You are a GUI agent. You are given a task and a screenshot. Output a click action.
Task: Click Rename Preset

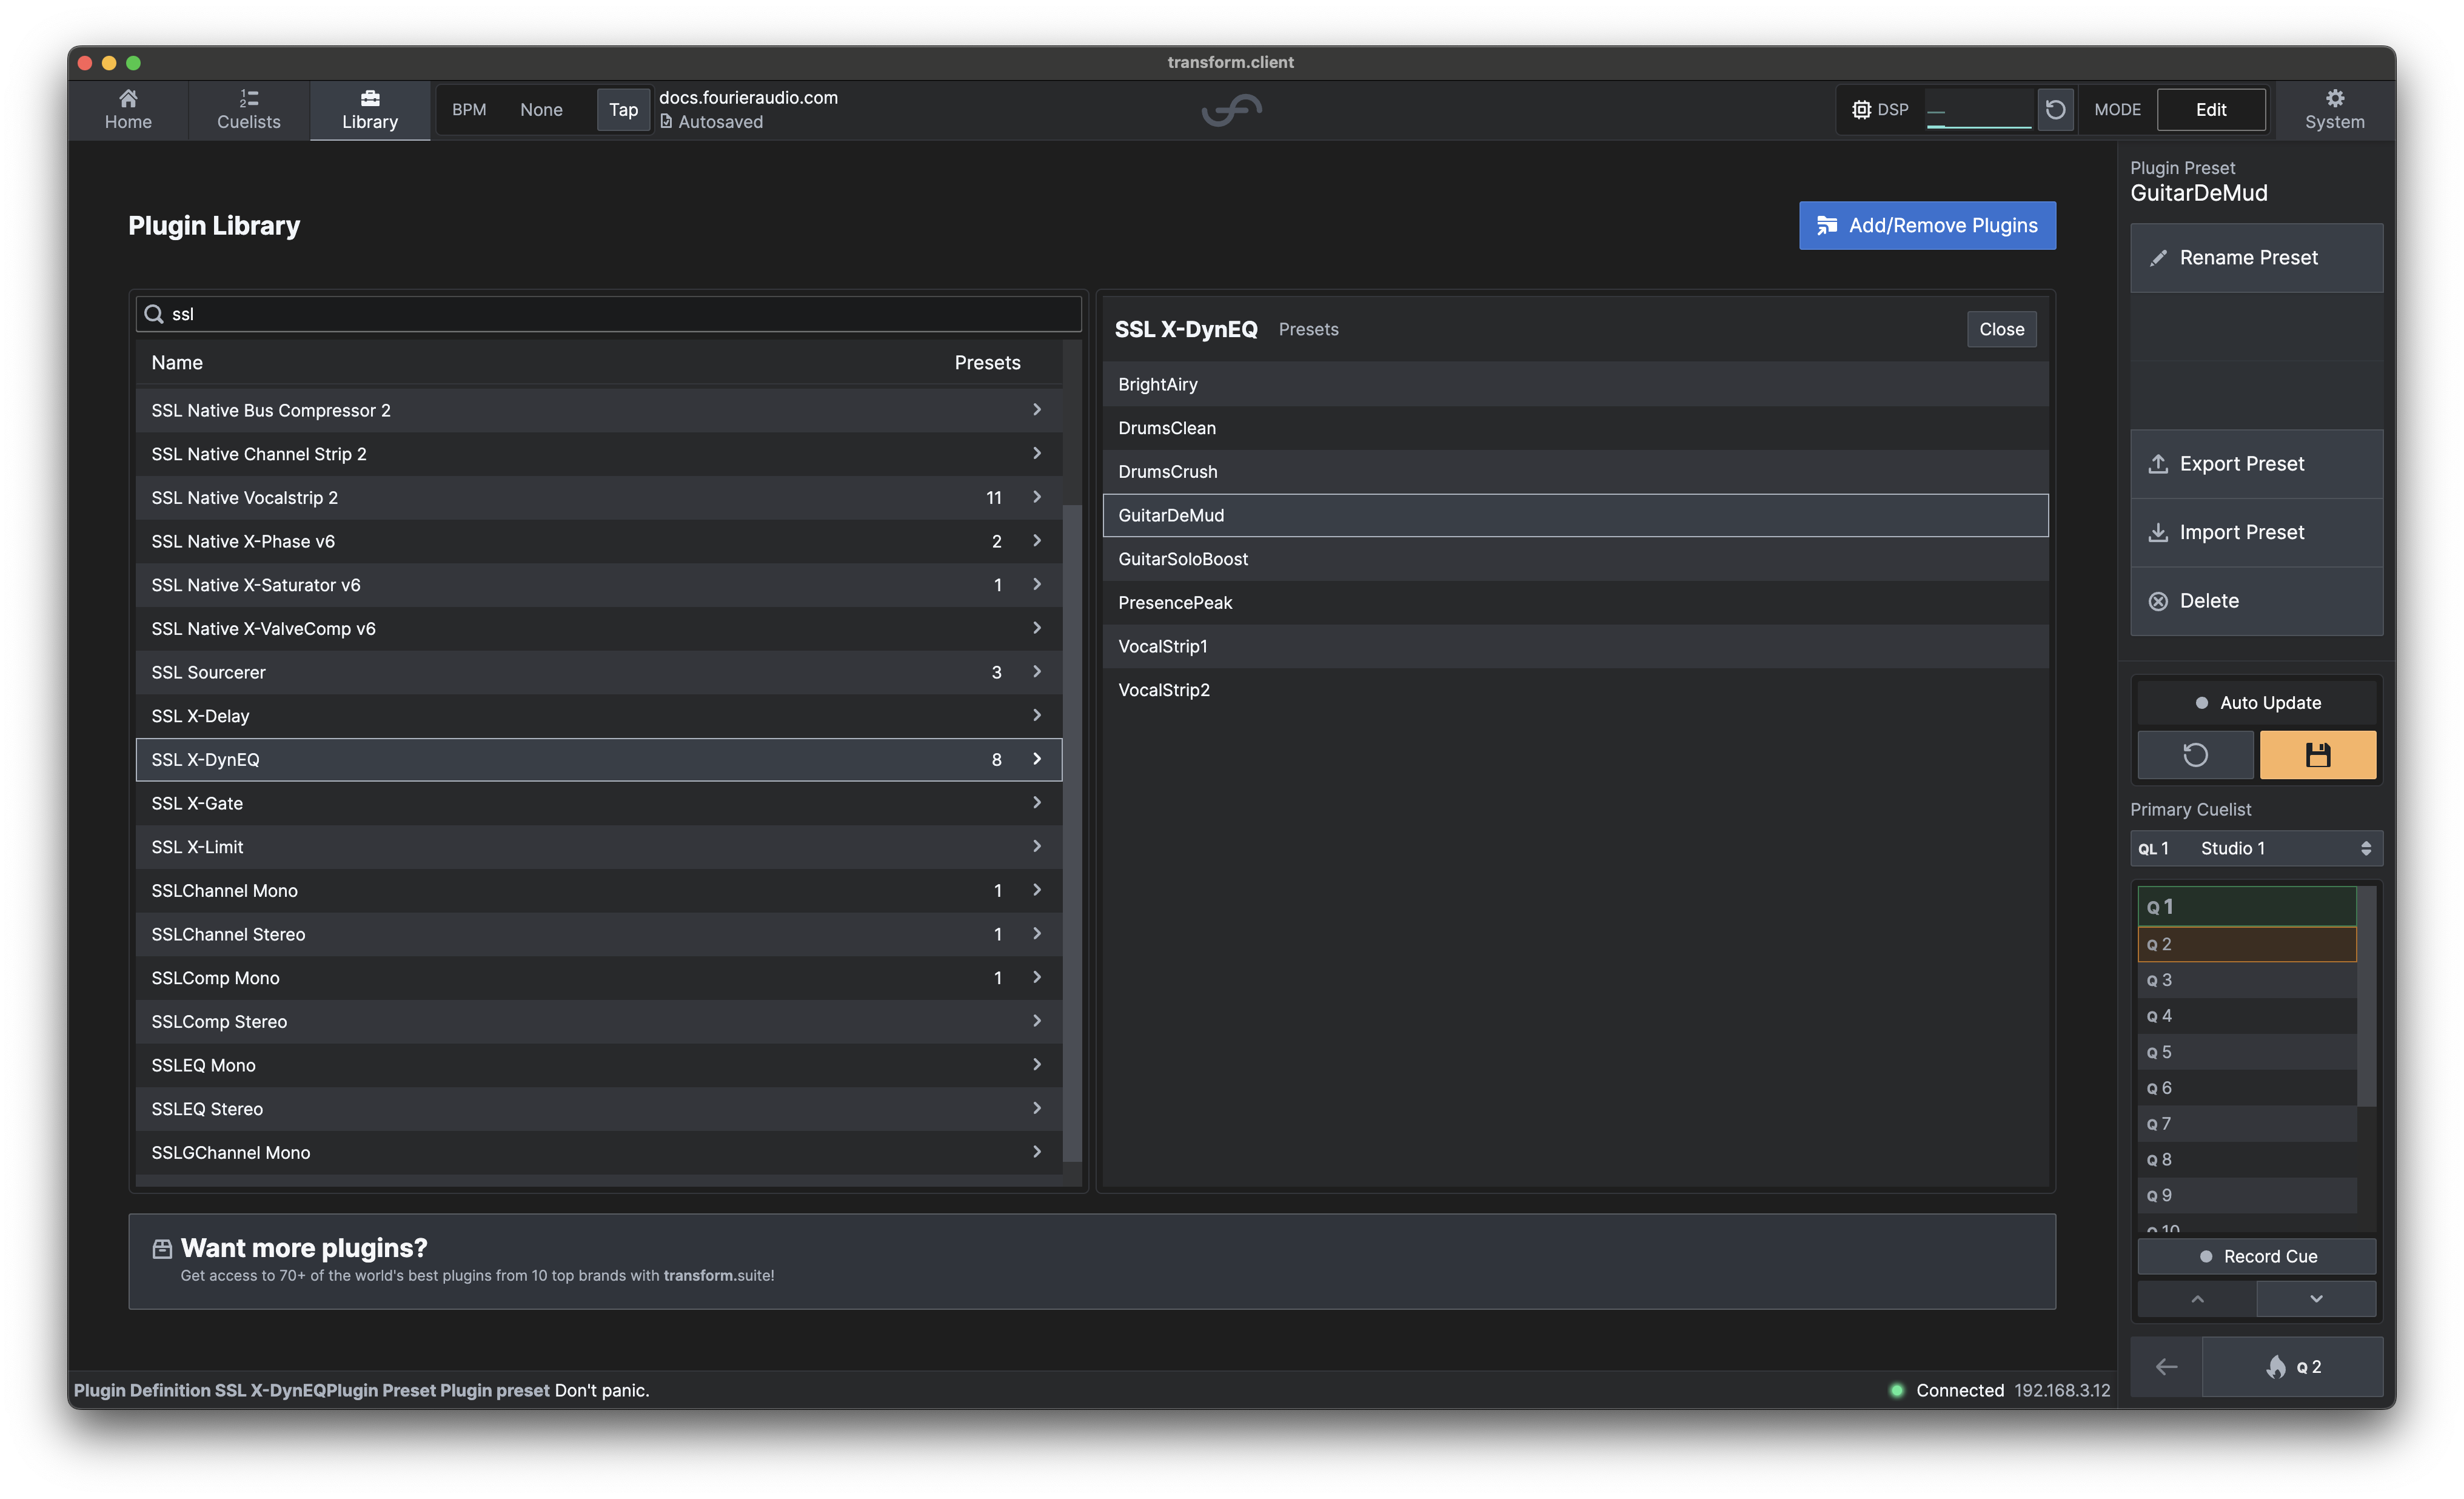(2256, 258)
